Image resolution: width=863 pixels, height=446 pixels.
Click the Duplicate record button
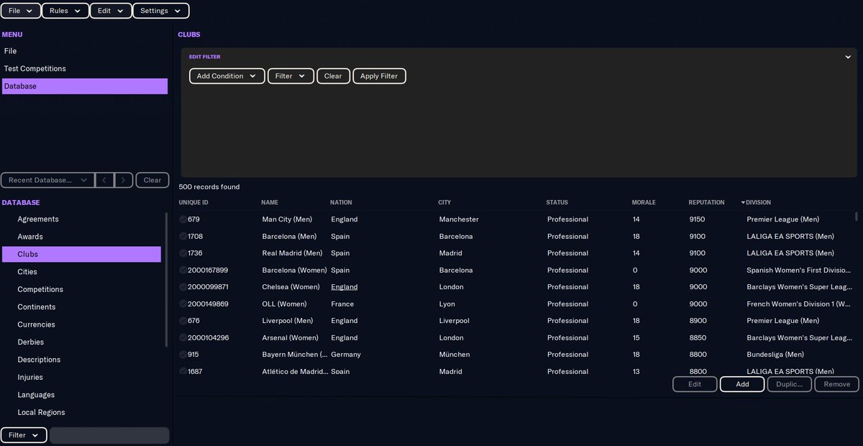point(790,384)
